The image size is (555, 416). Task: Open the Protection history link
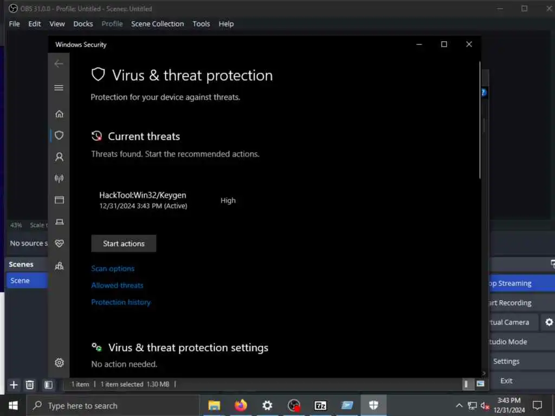121,302
